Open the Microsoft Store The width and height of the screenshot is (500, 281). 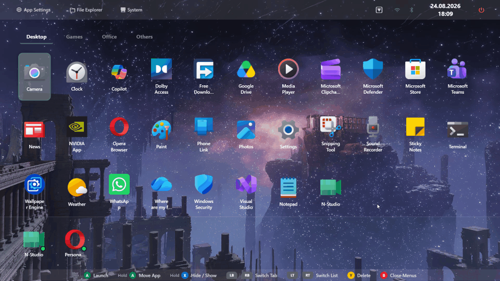[x=415, y=77]
